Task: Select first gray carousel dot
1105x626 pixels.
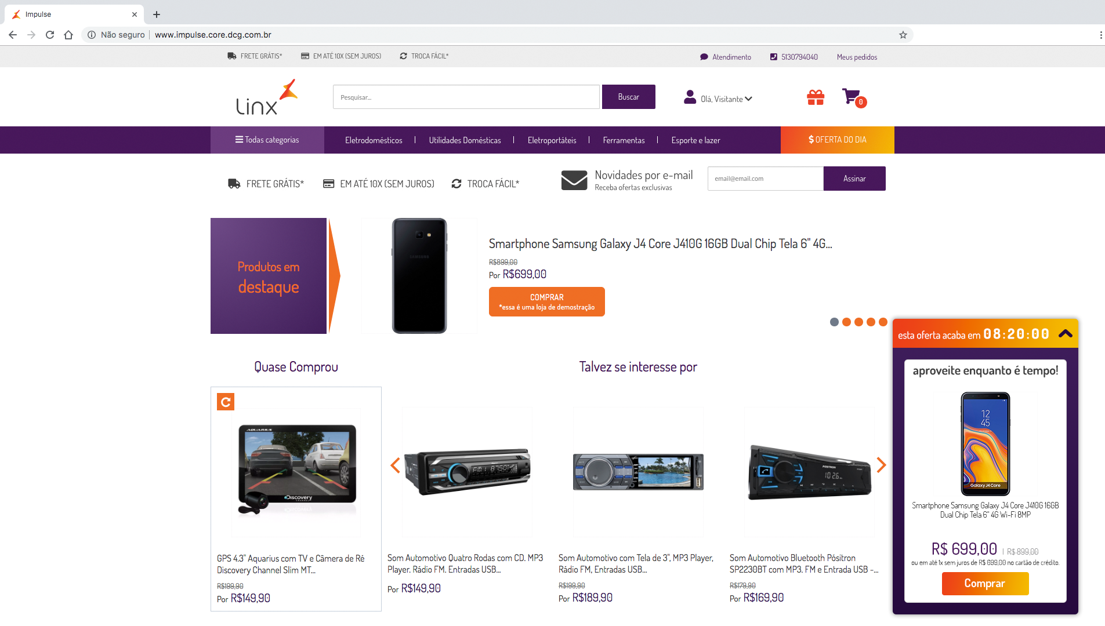Action: [x=834, y=322]
